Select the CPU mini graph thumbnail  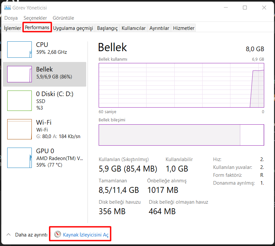pyautogui.click(x=19, y=50)
